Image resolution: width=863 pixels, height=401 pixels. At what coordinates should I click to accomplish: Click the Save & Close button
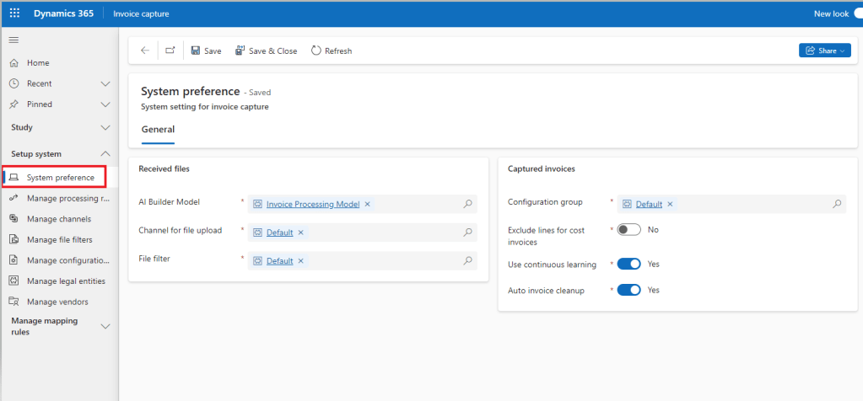(x=266, y=51)
